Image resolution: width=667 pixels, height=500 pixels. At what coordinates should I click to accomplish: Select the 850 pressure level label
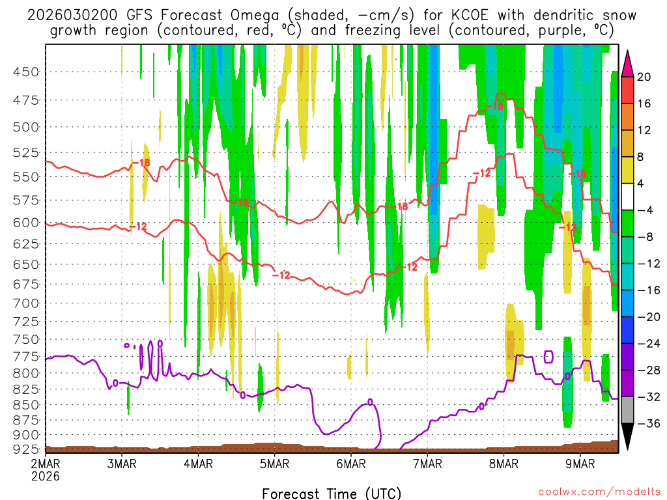click(26, 405)
